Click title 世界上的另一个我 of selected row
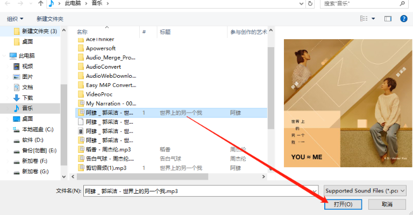The width and height of the screenshot is (413, 215). pyautogui.click(x=181, y=113)
